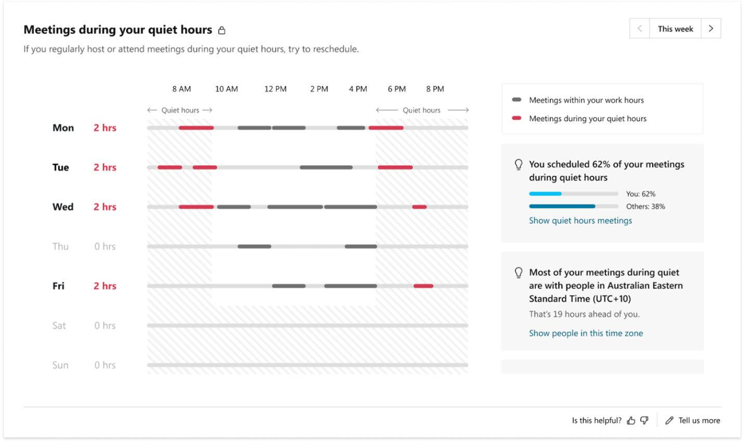Click the 2 hrs label for Wednesday
The height and width of the screenshot is (442, 743).
pyautogui.click(x=104, y=206)
